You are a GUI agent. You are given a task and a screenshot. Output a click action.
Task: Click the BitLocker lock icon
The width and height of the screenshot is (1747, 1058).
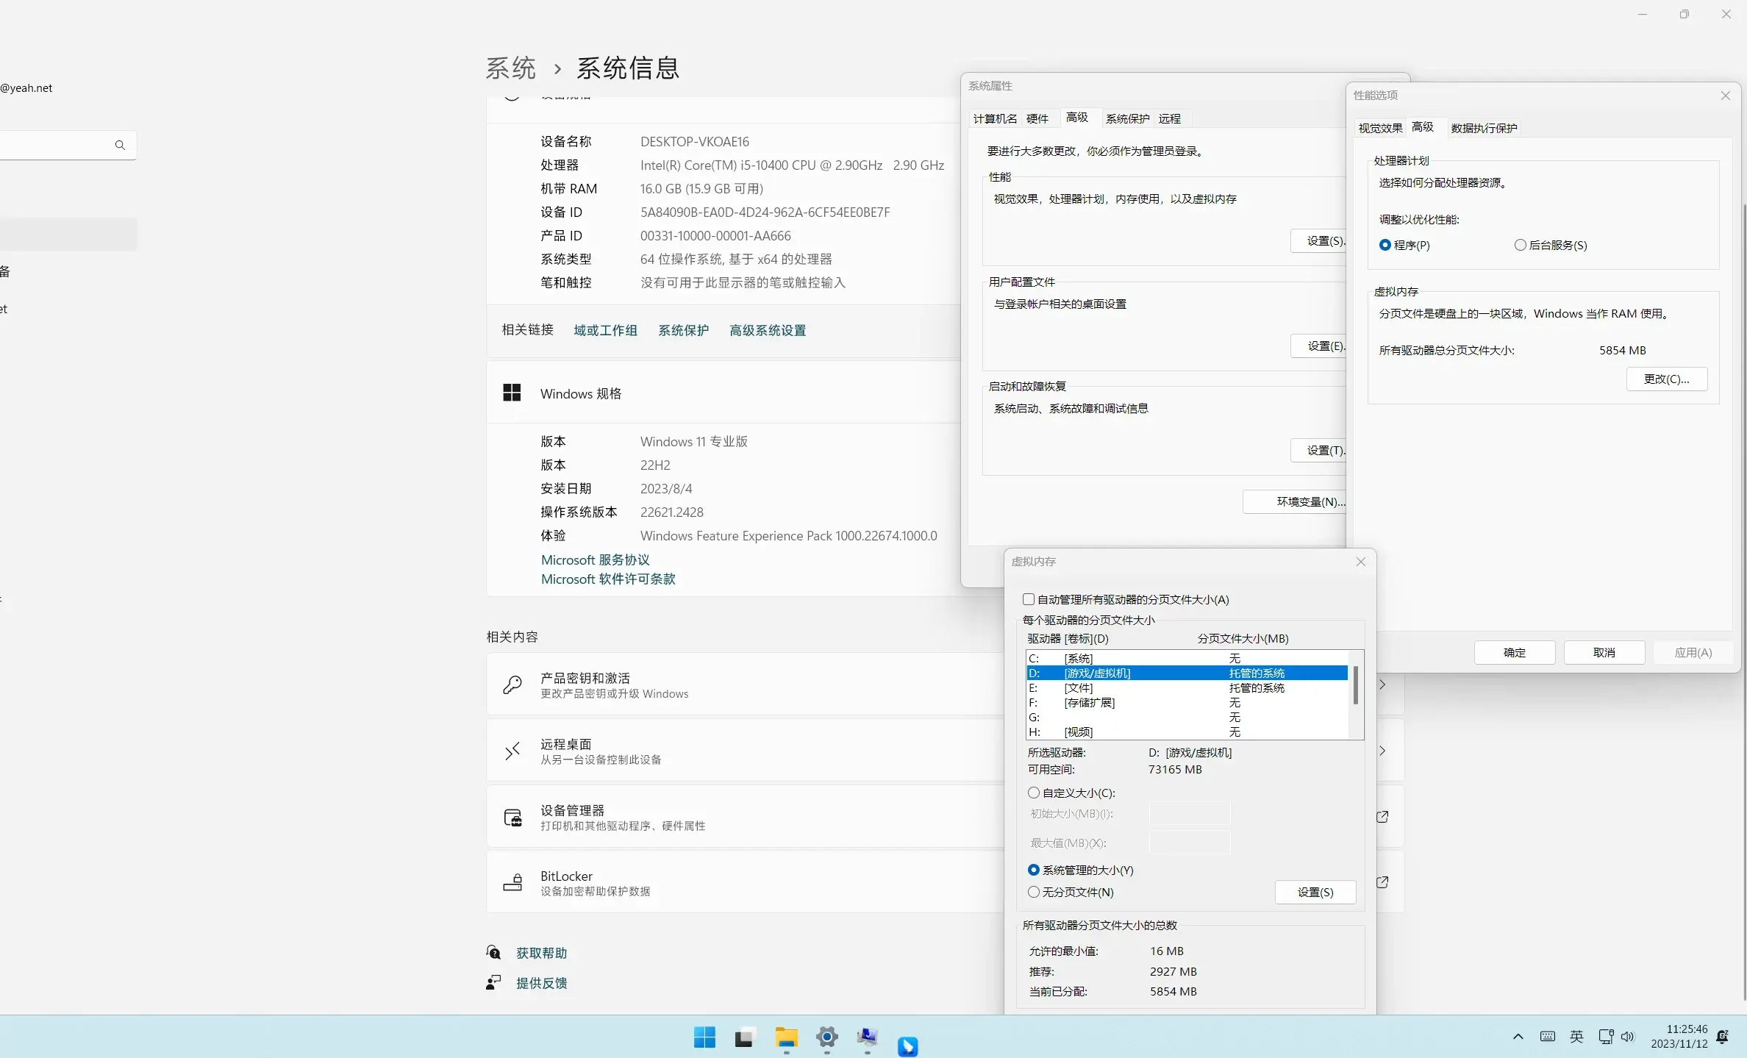click(x=512, y=882)
